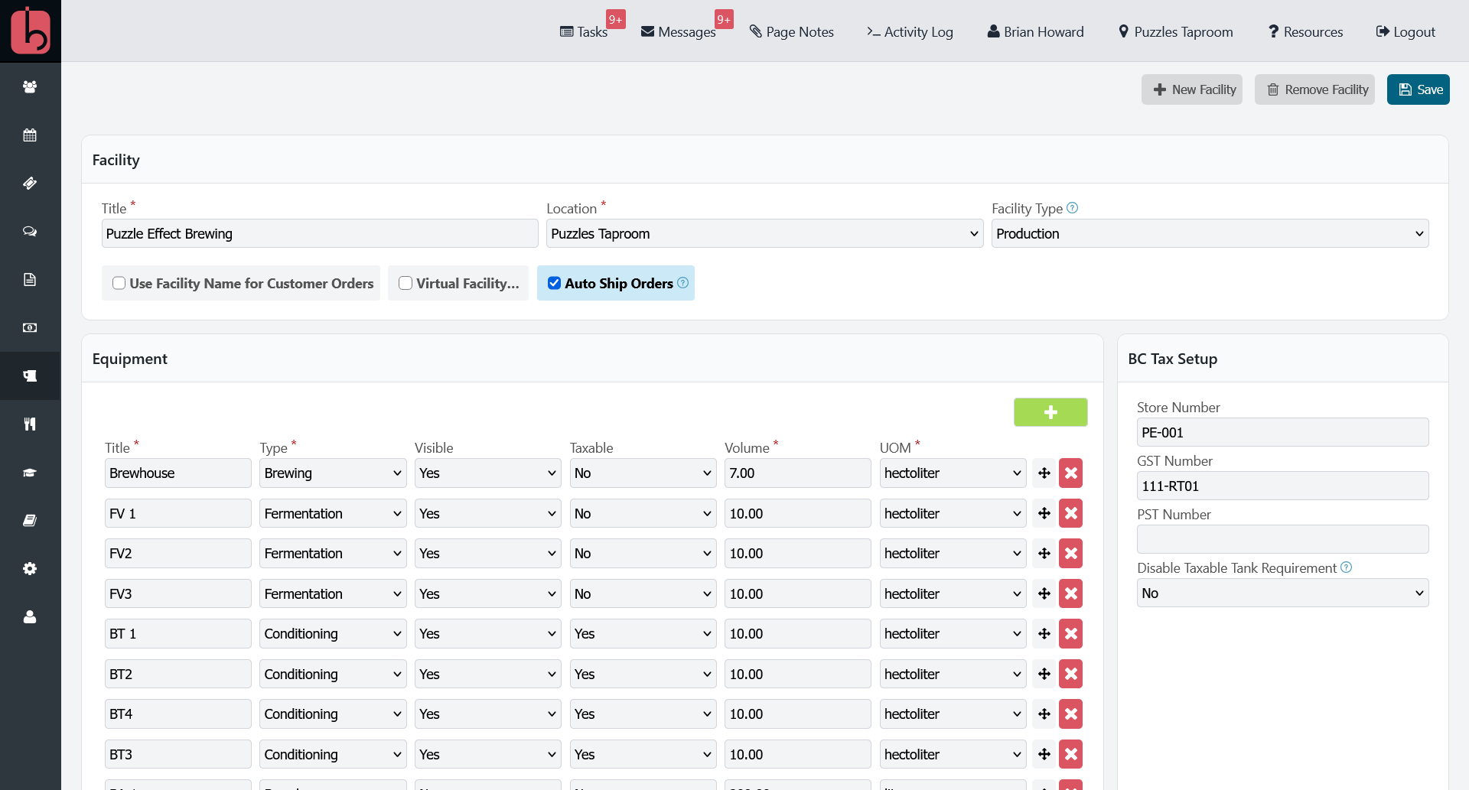Screen dimensions: 1469x790
Task: Delete the Brewhouse equipment row
Action: [1071, 473]
